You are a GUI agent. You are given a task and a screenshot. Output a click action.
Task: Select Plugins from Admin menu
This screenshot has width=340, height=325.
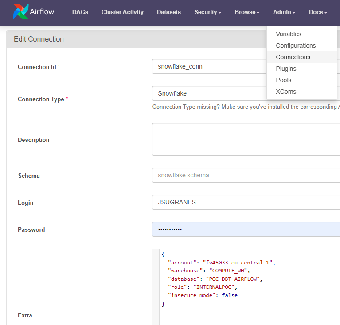[x=301, y=69]
